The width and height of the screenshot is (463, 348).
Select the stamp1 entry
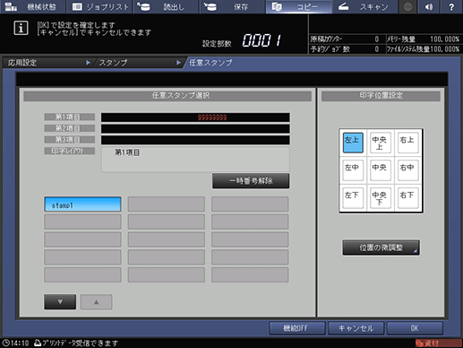tap(82, 204)
